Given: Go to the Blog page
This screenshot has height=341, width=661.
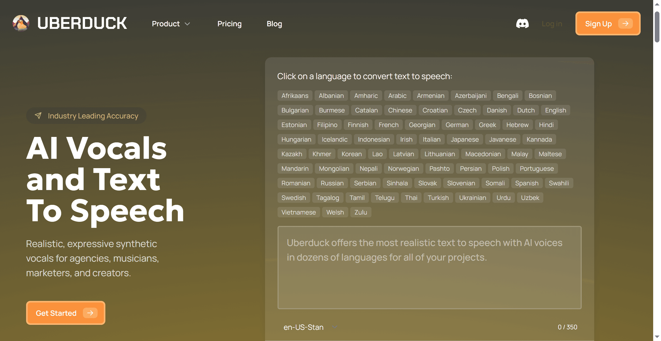Looking at the screenshot, I should [274, 24].
